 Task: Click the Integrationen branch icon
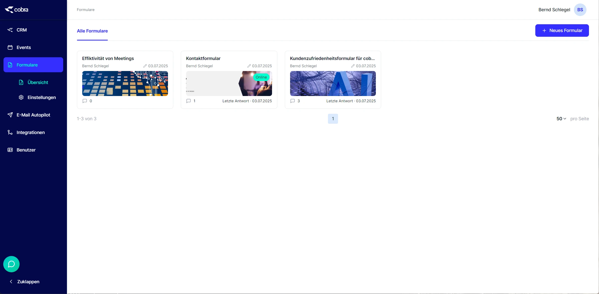coord(10,132)
